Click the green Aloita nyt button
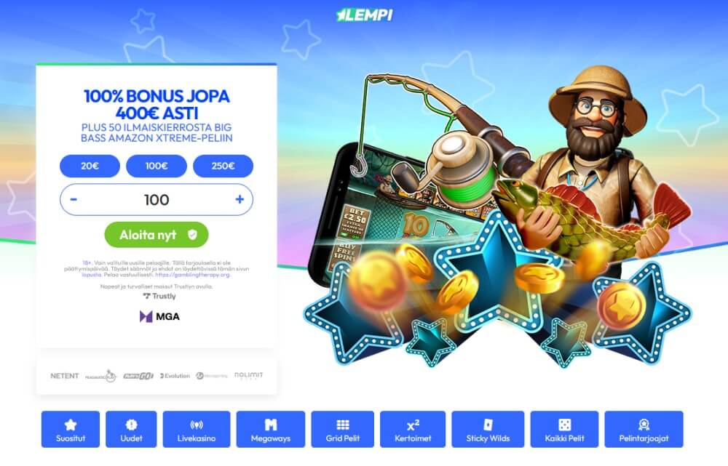Screen dimensions: 728x466 pyautogui.click(x=157, y=235)
